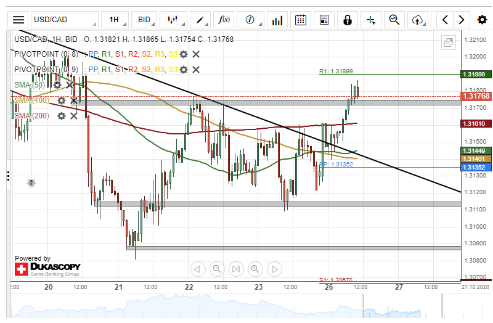
Task: Open the info (i) options dropdown
Action: click(x=250, y=20)
